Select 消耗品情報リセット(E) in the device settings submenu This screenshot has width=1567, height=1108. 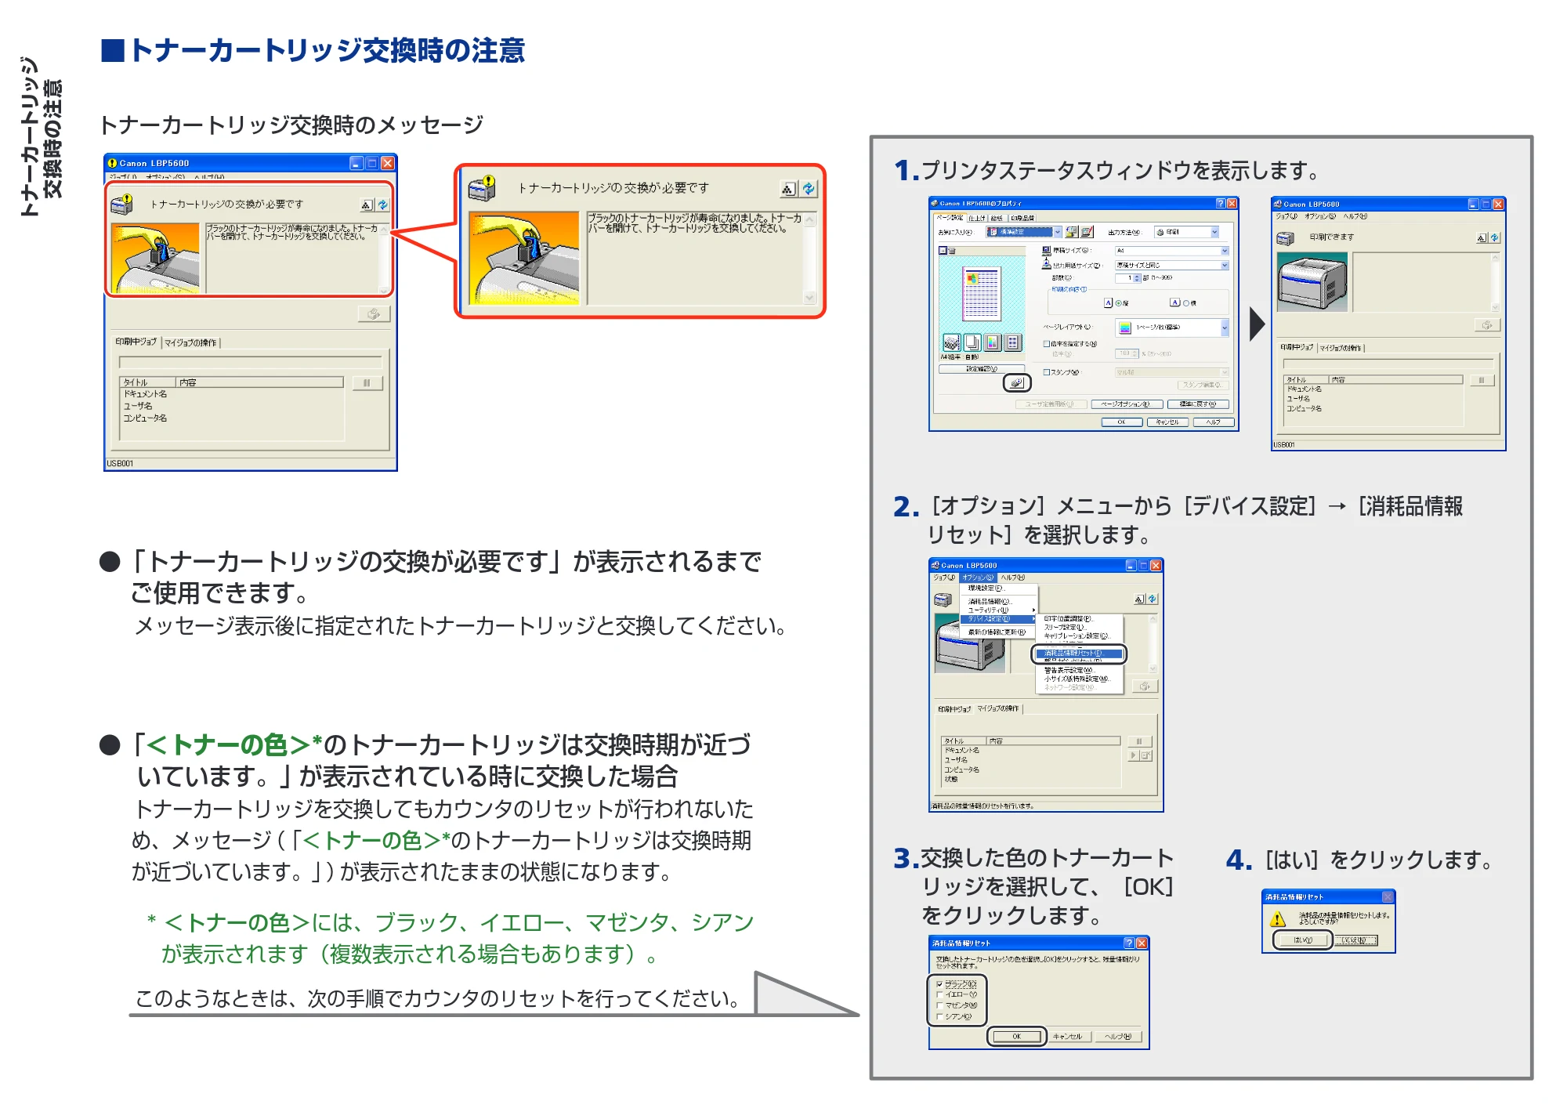(x=1079, y=654)
